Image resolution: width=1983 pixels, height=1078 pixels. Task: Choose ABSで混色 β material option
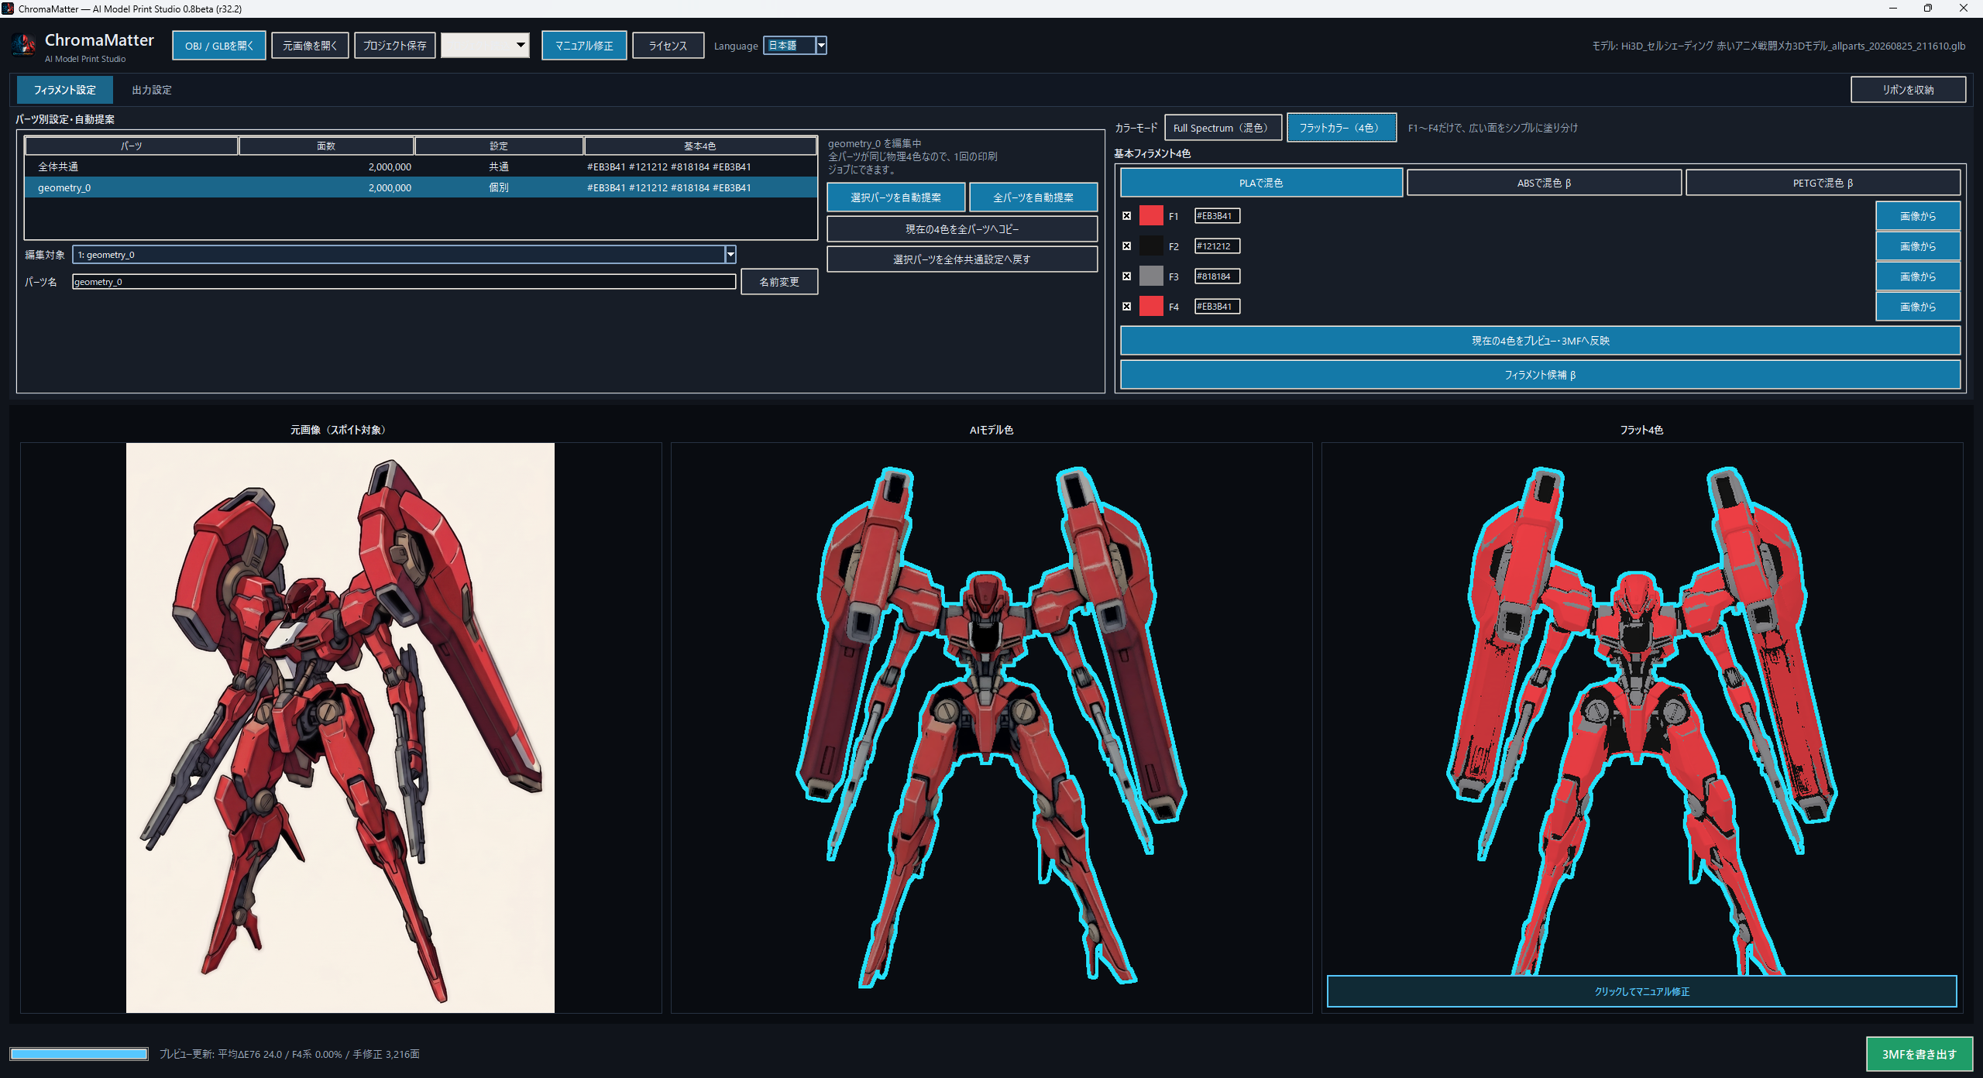[x=1544, y=183]
